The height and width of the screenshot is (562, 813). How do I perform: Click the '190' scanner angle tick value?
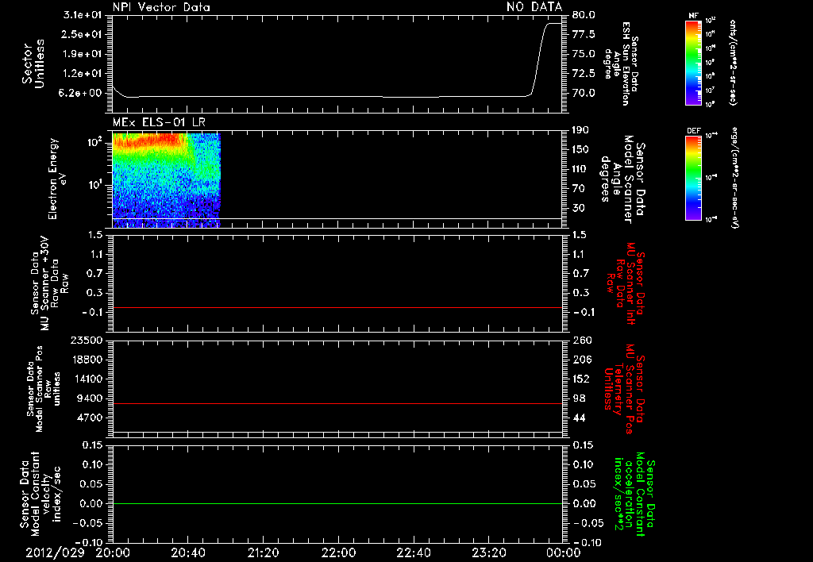coord(580,130)
